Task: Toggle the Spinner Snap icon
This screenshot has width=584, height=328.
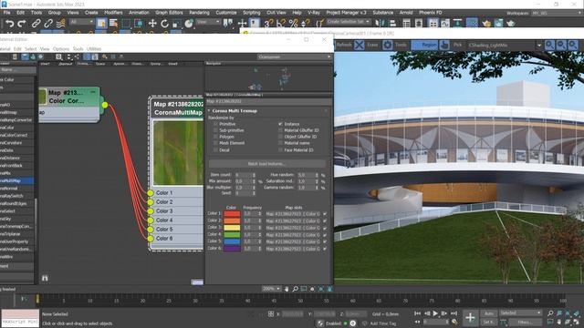Action: tap(306, 24)
